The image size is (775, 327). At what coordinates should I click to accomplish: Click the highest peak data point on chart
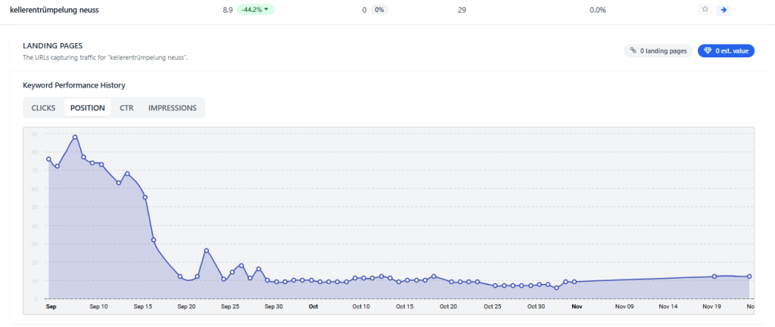(x=75, y=137)
